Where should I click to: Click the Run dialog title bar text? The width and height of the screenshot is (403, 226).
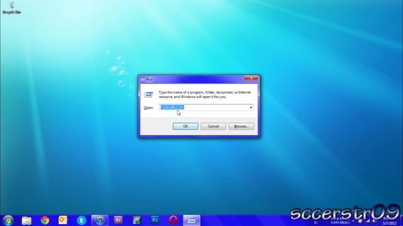(x=150, y=80)
